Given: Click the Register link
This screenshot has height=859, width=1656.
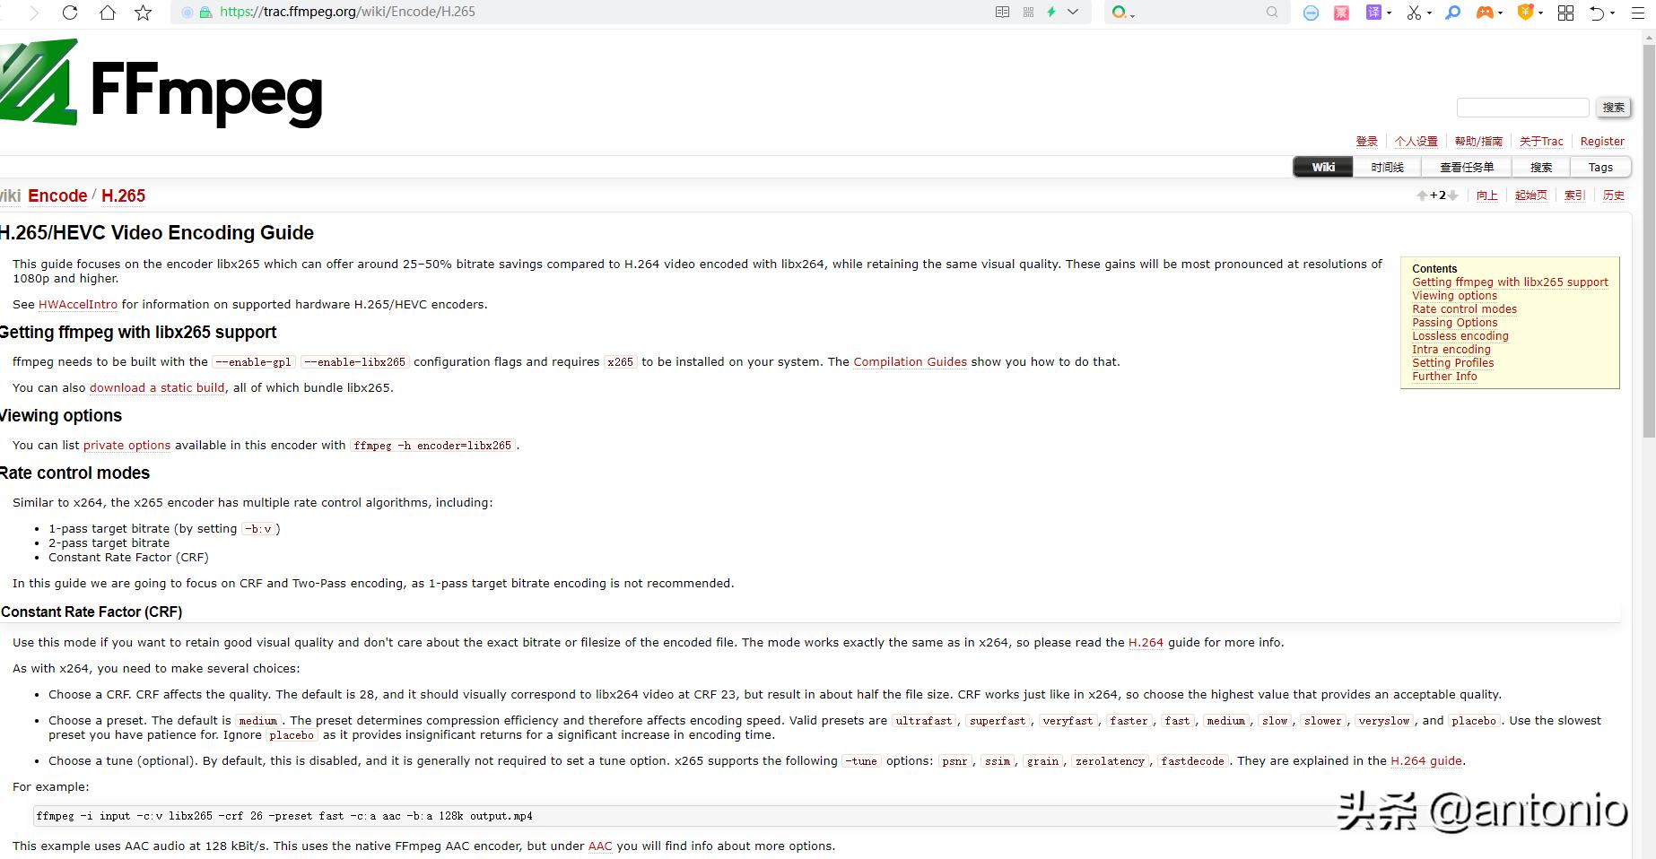Looking at the screenshot, I should tap(1602, 141).
